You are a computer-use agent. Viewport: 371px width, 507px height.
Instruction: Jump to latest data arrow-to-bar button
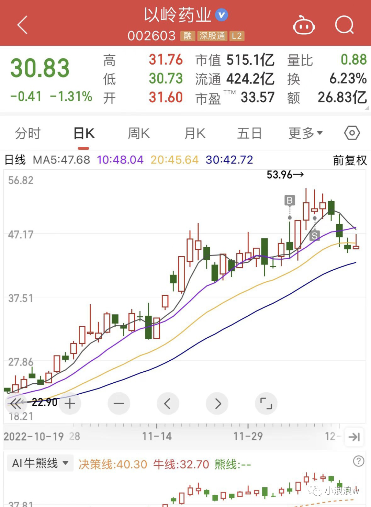point(354,437)
